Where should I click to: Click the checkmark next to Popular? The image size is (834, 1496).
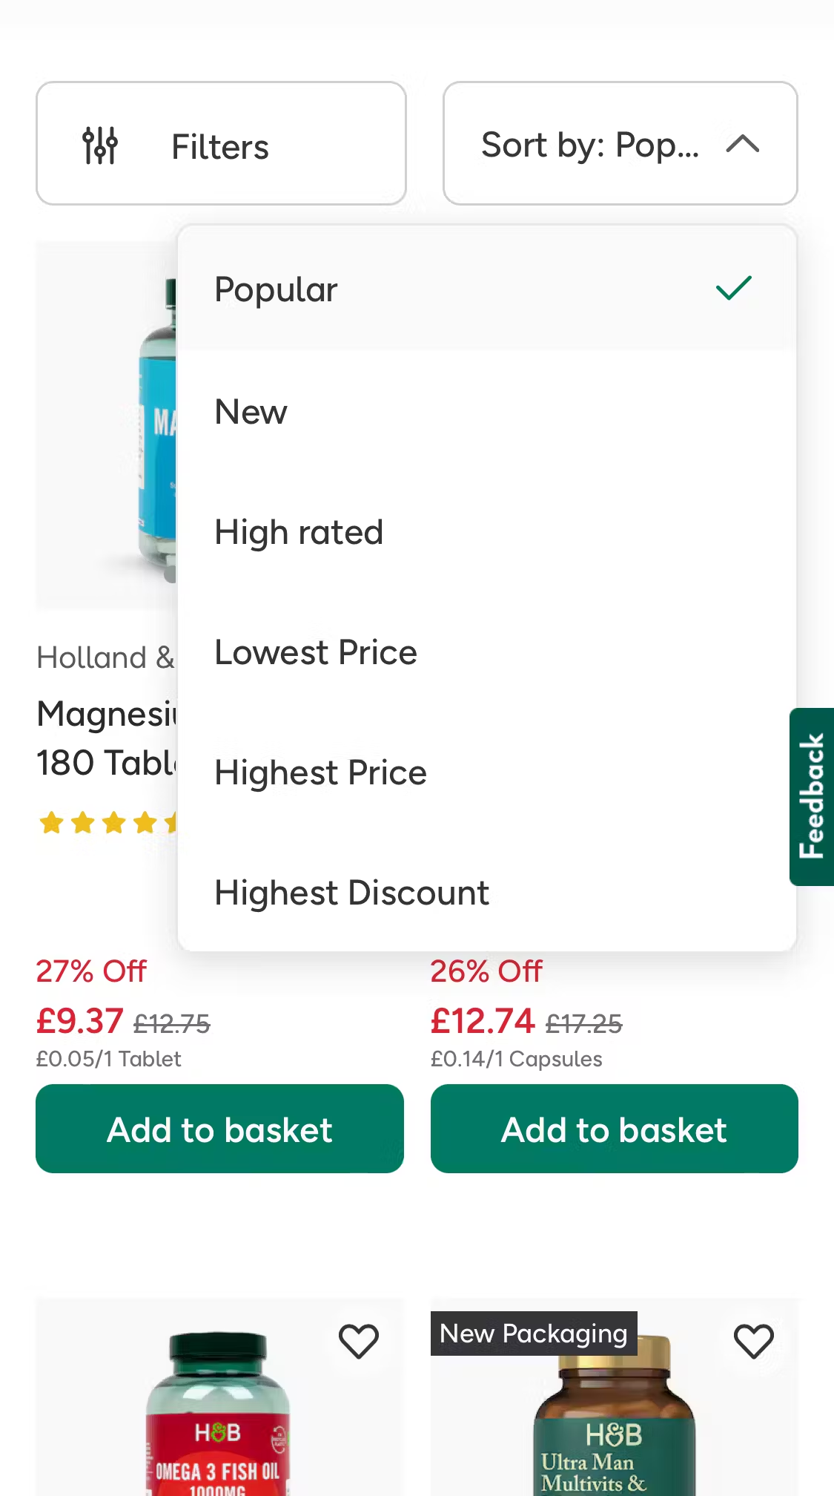[x=733, y=289]
